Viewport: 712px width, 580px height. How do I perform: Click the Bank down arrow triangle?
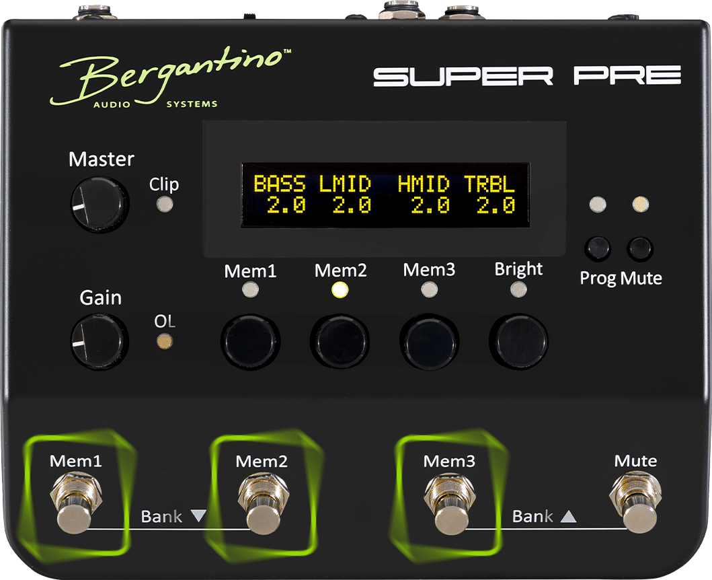[198, 516]
